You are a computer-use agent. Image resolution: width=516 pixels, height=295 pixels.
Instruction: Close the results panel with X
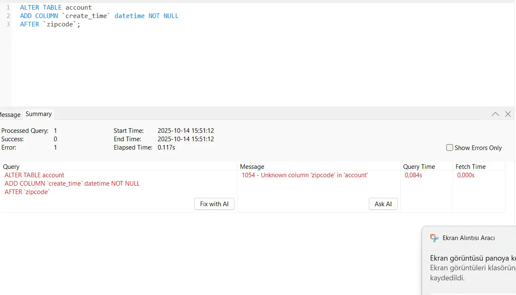click(508, 114)
